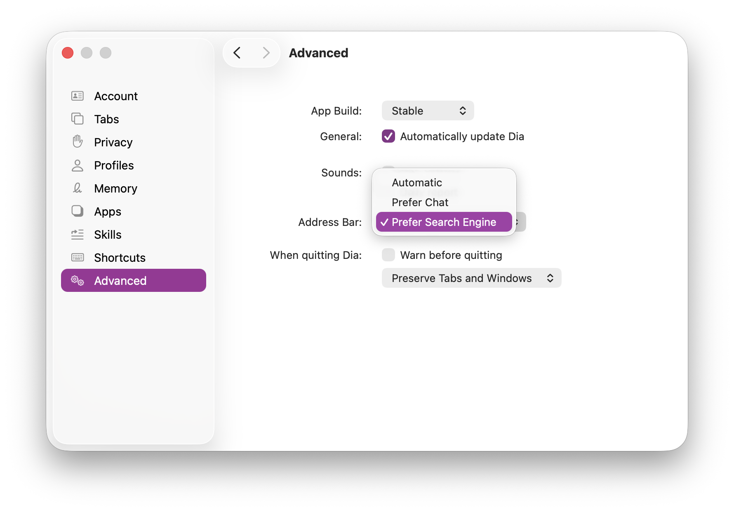
Task: Click the Account card icon in sidebar
Action: click(x=78, y=96)
